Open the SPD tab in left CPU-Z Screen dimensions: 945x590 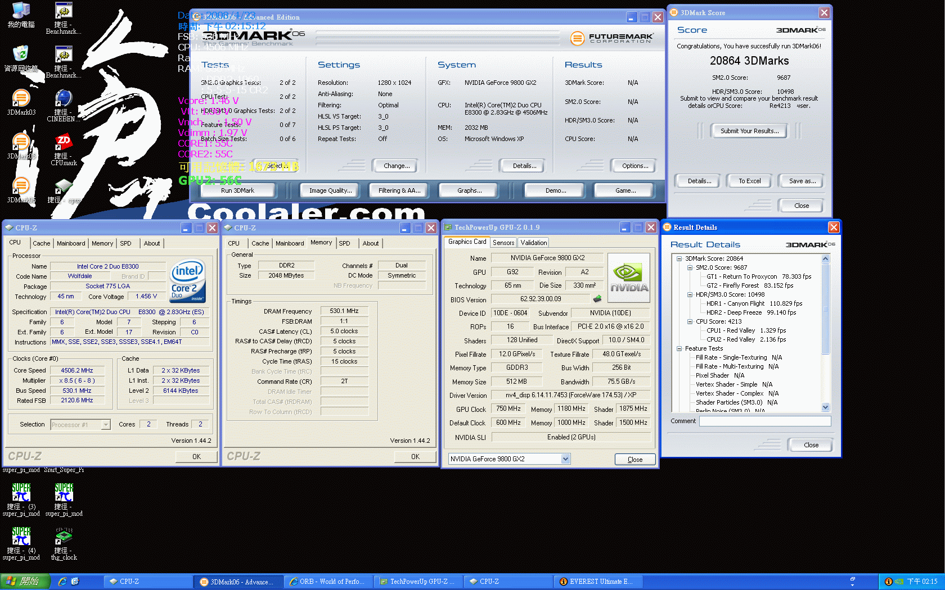pos(125,243)
